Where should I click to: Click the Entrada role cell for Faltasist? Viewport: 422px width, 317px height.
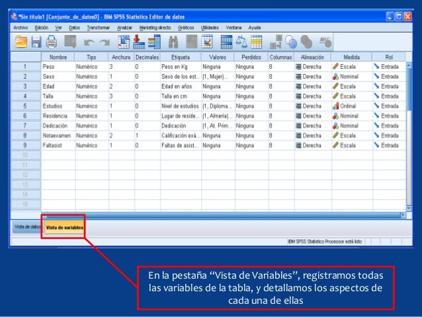(389, 145)
